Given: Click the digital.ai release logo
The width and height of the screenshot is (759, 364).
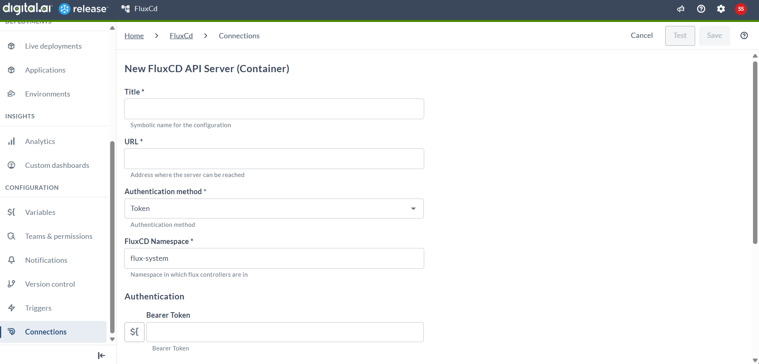Looking at the screenshot, I should coord(55,9).
